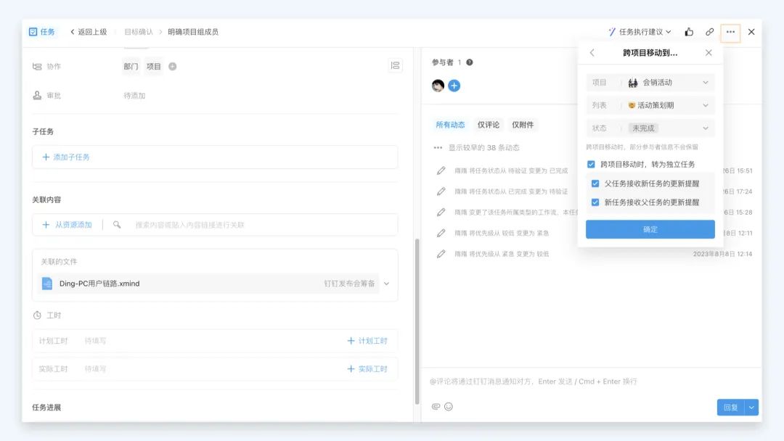Click the 任务 task icon in header

coord(33,32)
